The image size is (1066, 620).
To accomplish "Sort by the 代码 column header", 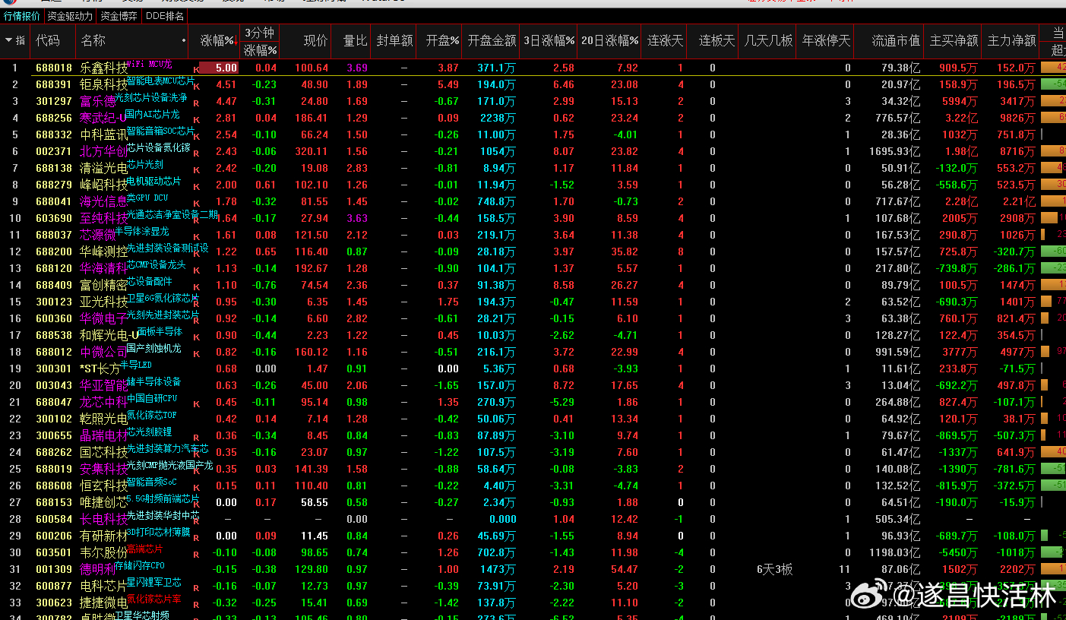I will coord(48,41).
